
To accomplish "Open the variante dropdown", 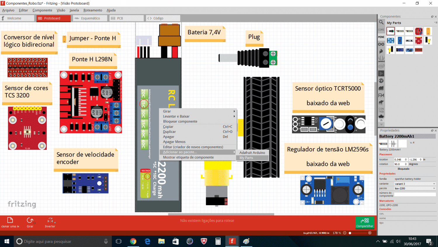I will tap(415, 184).
